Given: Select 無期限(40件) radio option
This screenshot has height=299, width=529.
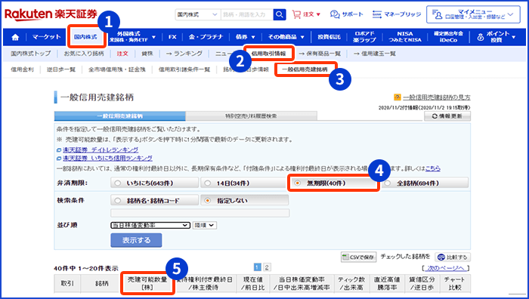Looking at the screenshot, I should (334, 183).
